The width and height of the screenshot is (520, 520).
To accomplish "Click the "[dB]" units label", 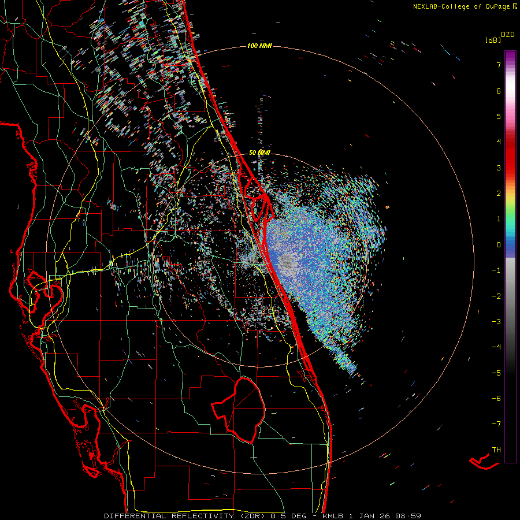I will click(x=493, y=40).
